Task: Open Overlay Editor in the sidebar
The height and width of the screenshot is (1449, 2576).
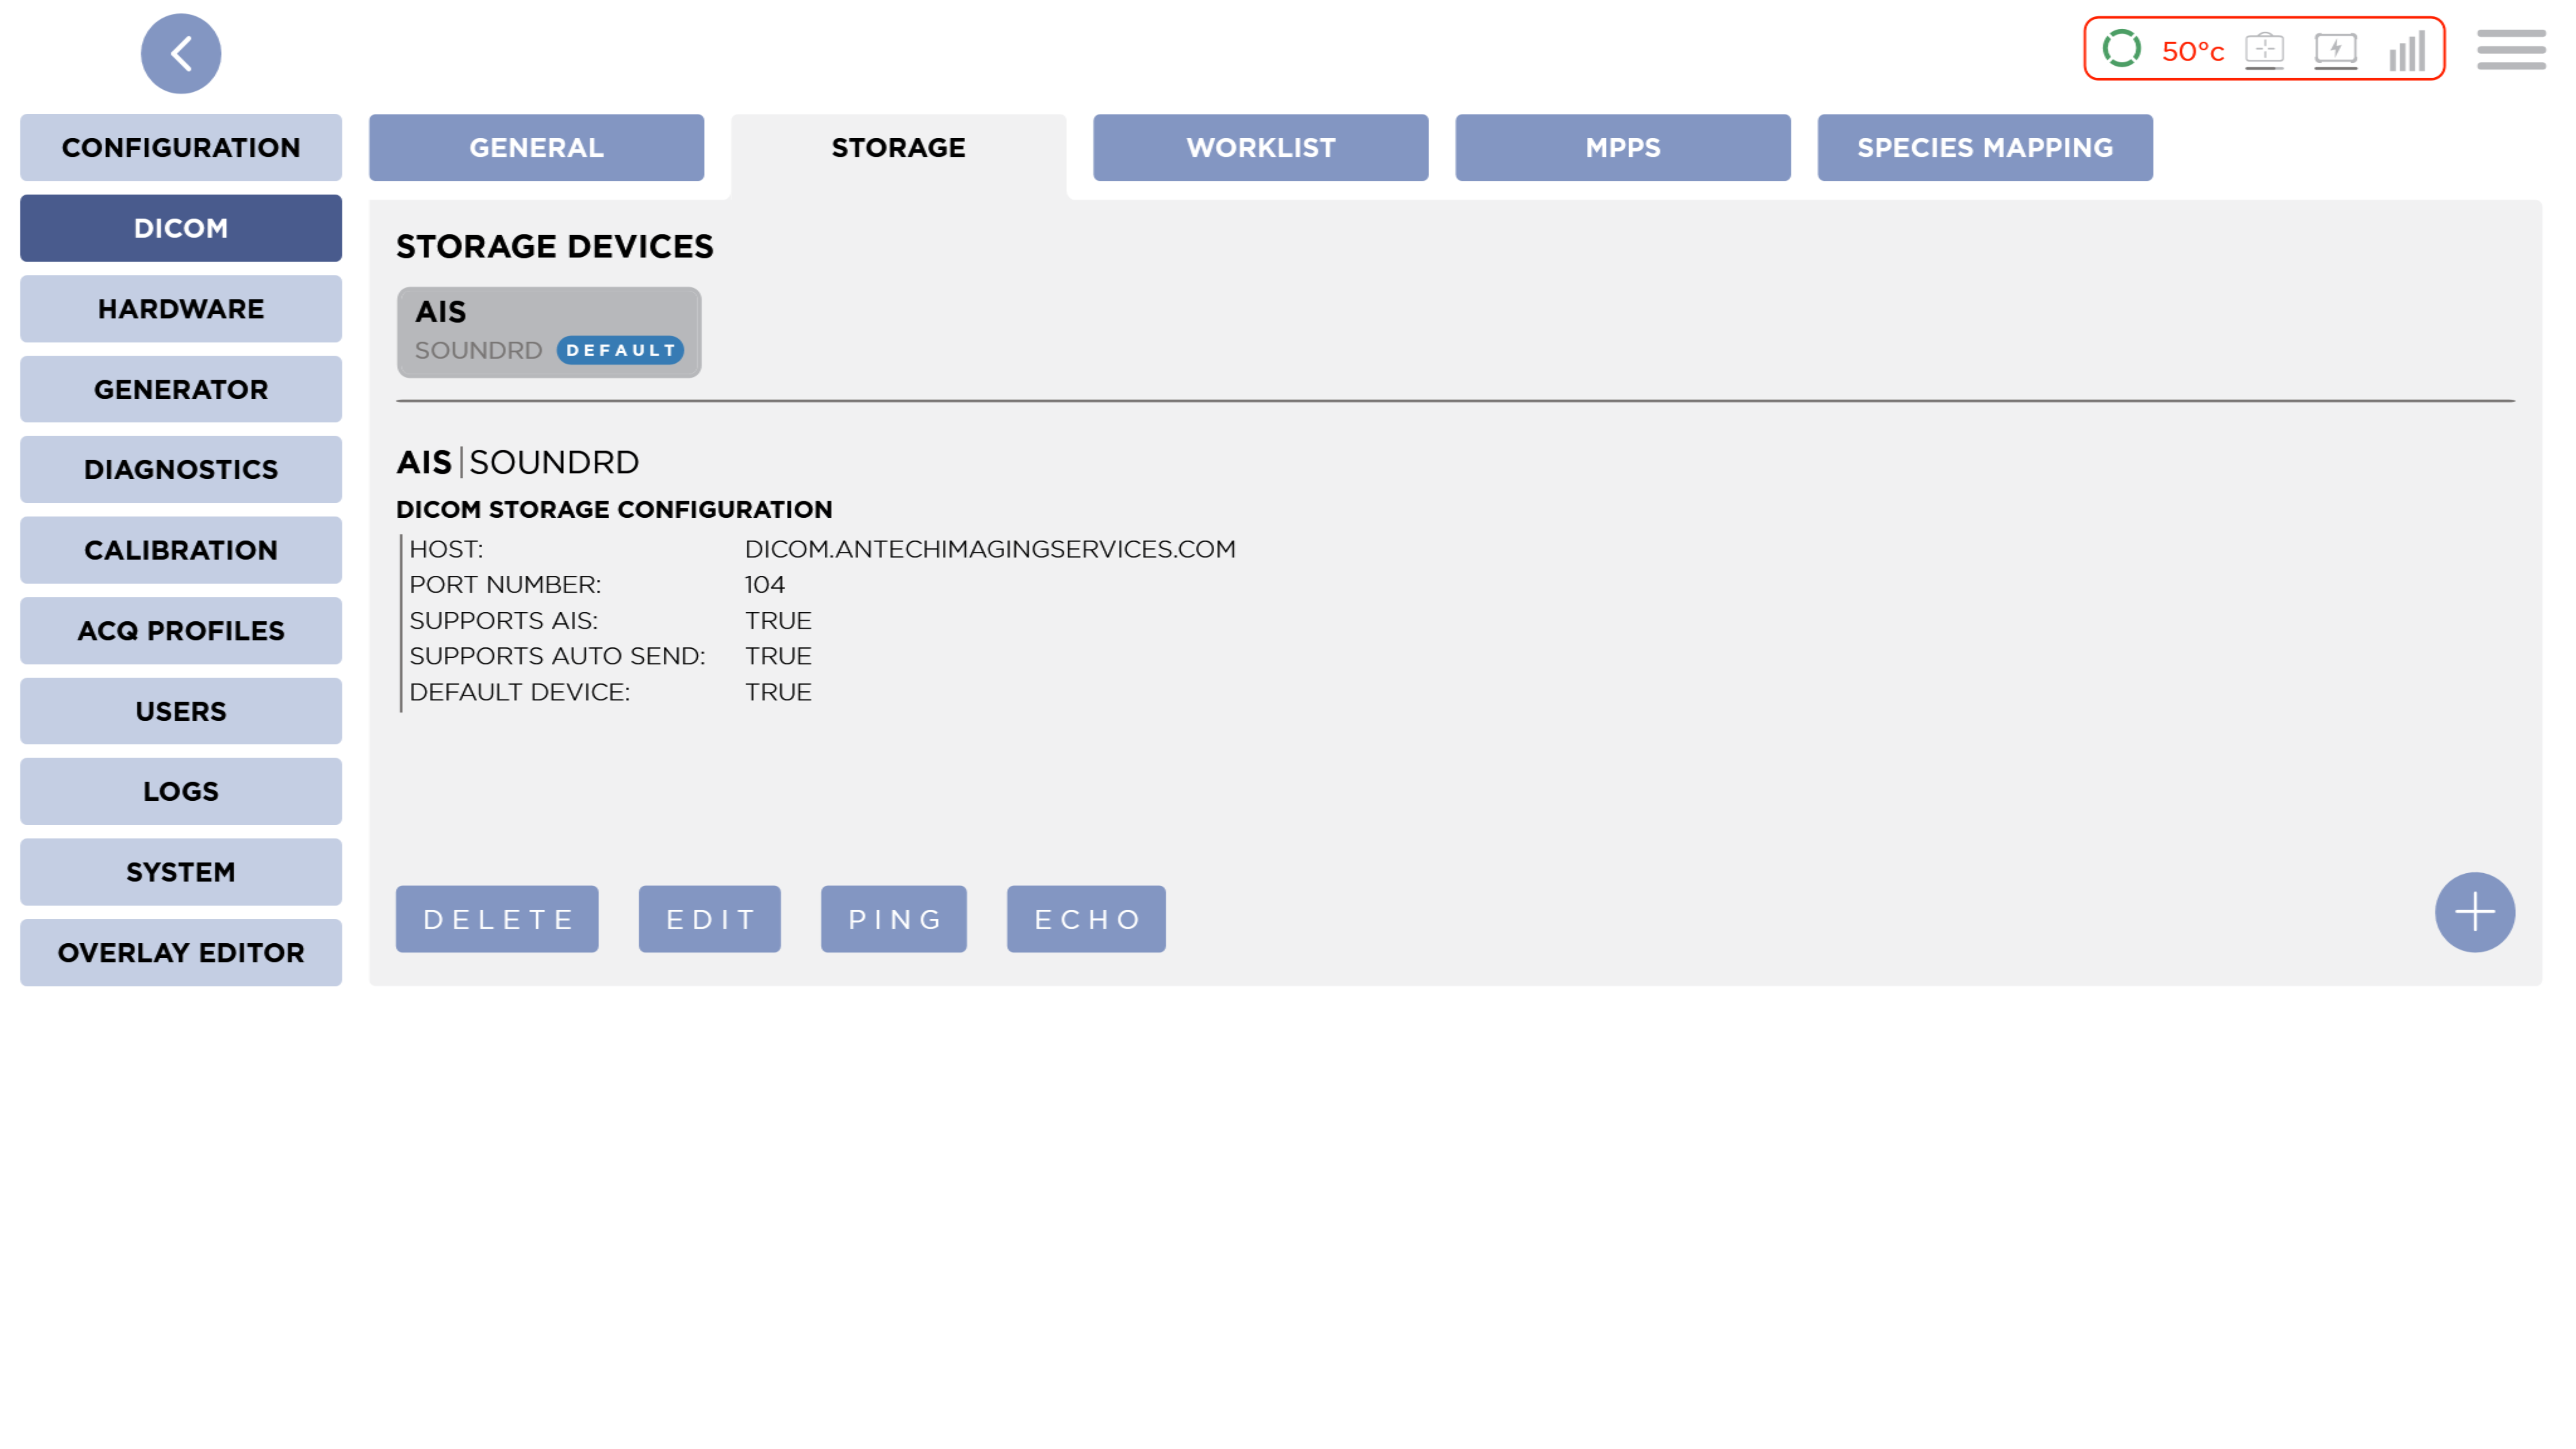Action: tap(181, 952)
